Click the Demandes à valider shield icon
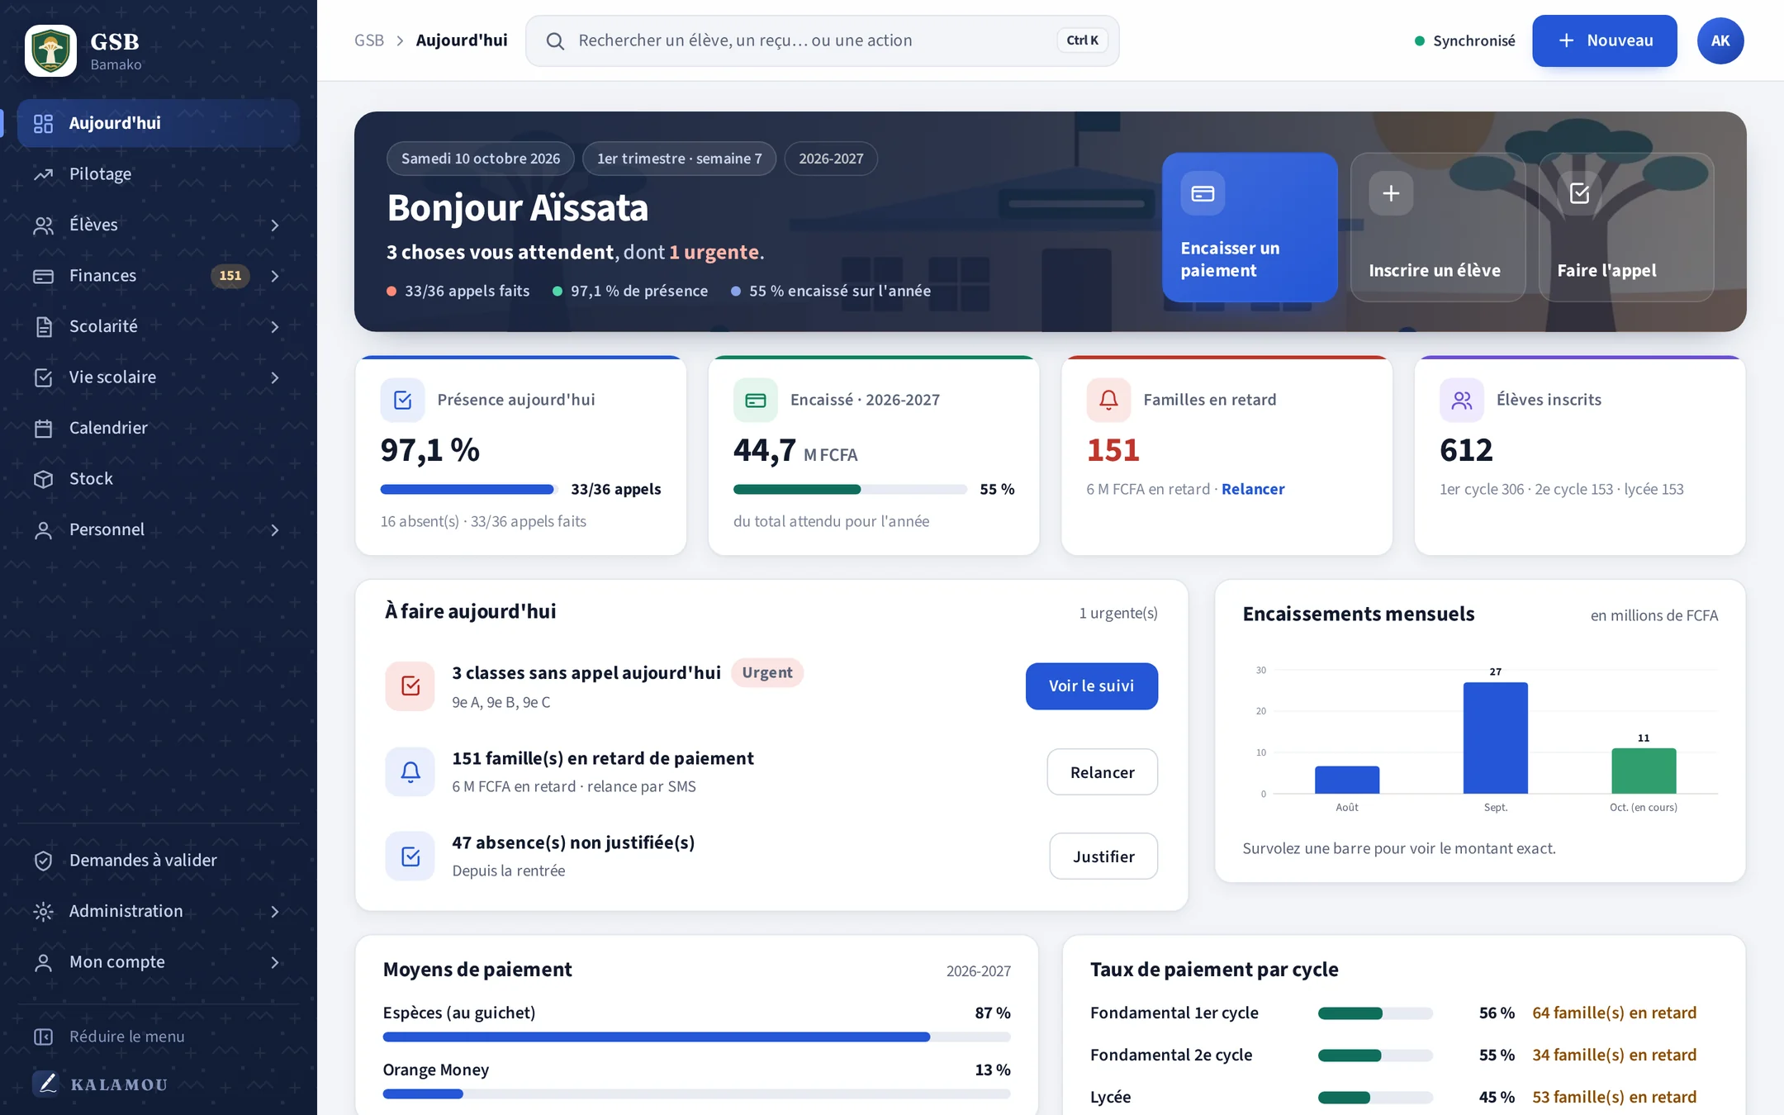Viewport: 1784px width, 1115px height. (43, 861)
